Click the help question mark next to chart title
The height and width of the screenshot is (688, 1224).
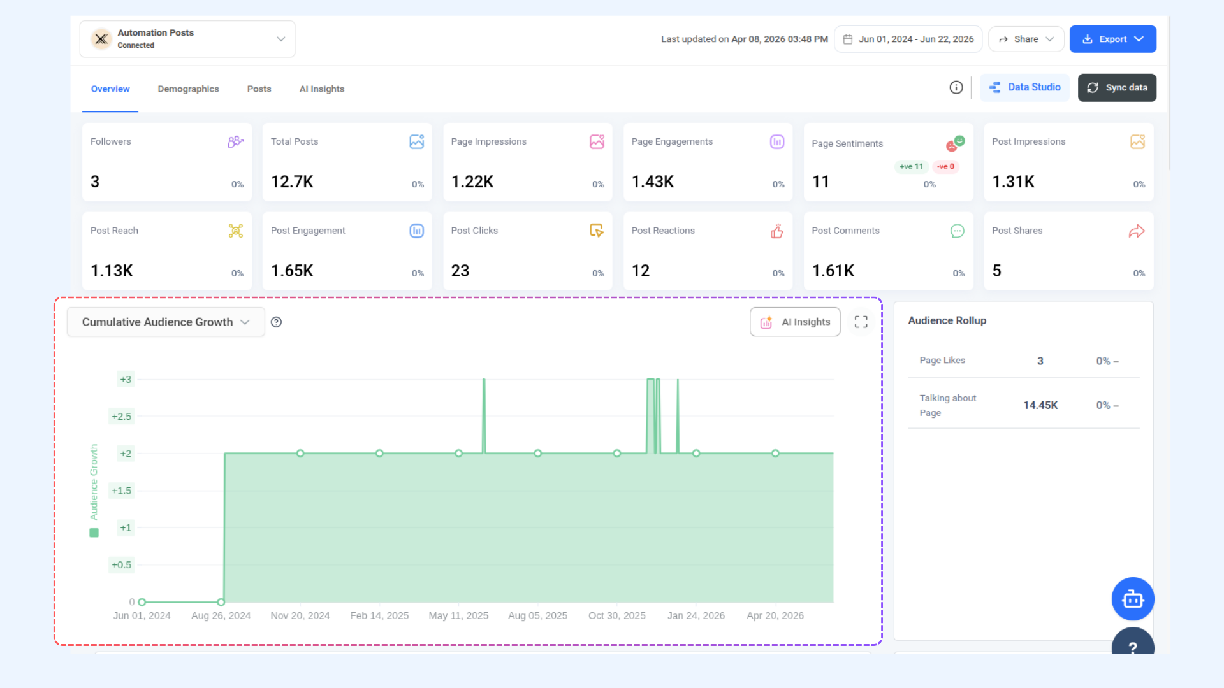point(276,322)
